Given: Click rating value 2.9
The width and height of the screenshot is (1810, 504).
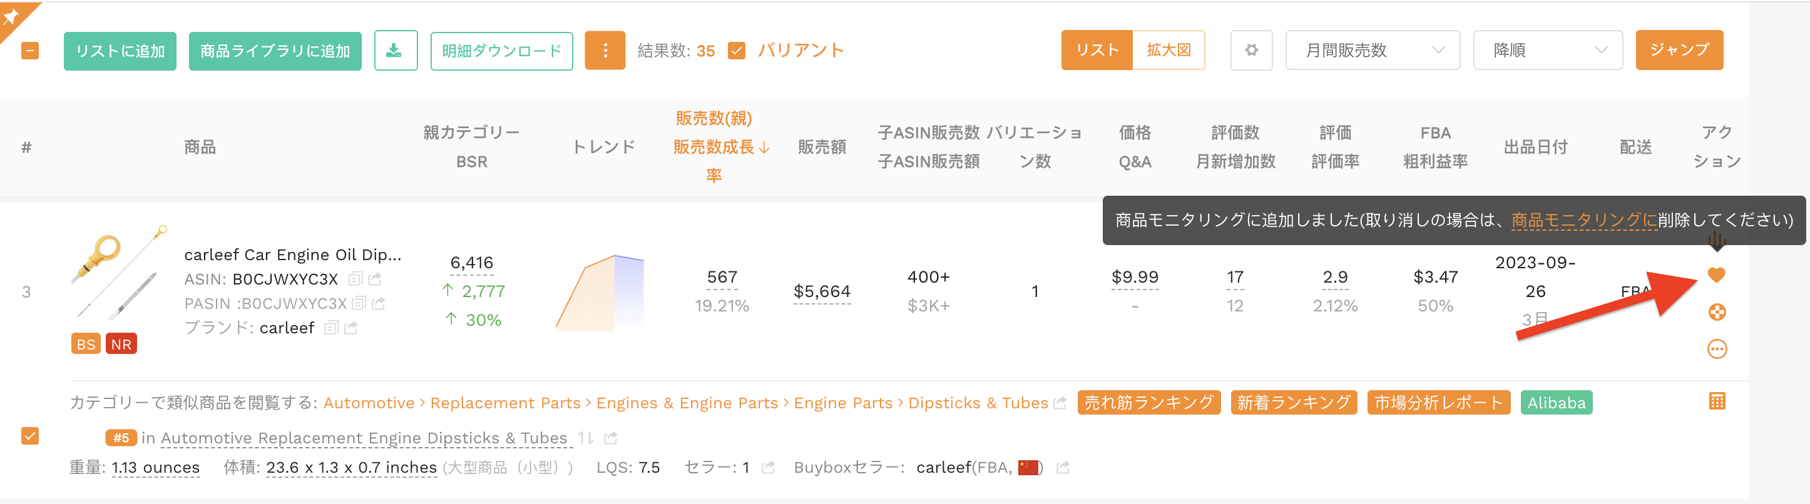Looking at the screenshot, I should click(x=1335, y=277).
